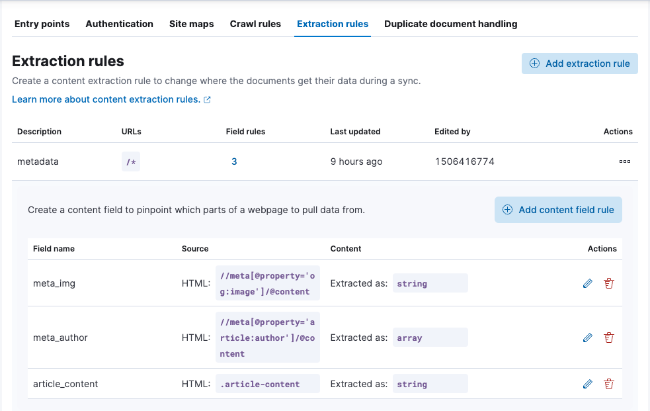650x411 pixels.
Task: Switch to Entry points tab
Action: (42, 24)
